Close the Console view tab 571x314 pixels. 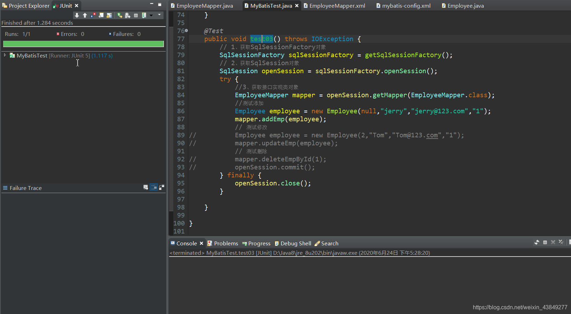[201, 243]
